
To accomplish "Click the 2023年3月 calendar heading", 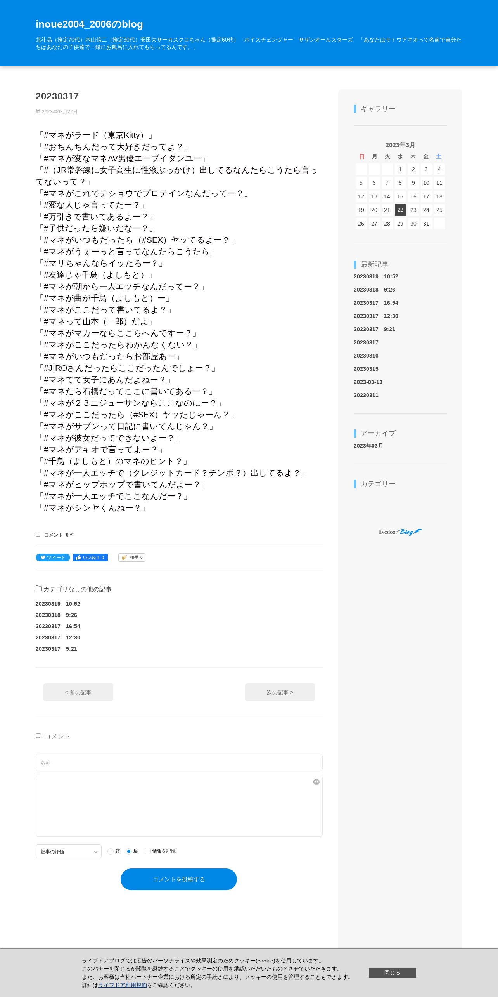I will [x=400, y=145].
